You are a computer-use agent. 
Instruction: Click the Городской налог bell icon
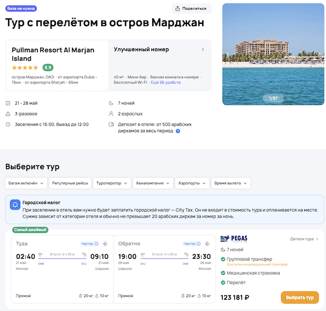coord(15,206)
